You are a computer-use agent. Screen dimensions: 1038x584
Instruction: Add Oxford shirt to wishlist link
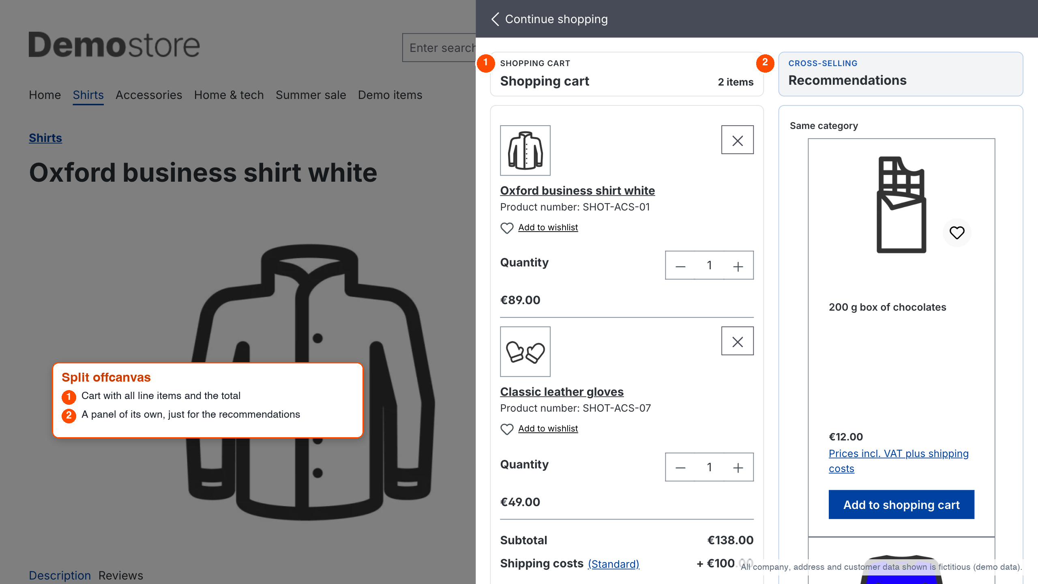click(x=548, y=228)
